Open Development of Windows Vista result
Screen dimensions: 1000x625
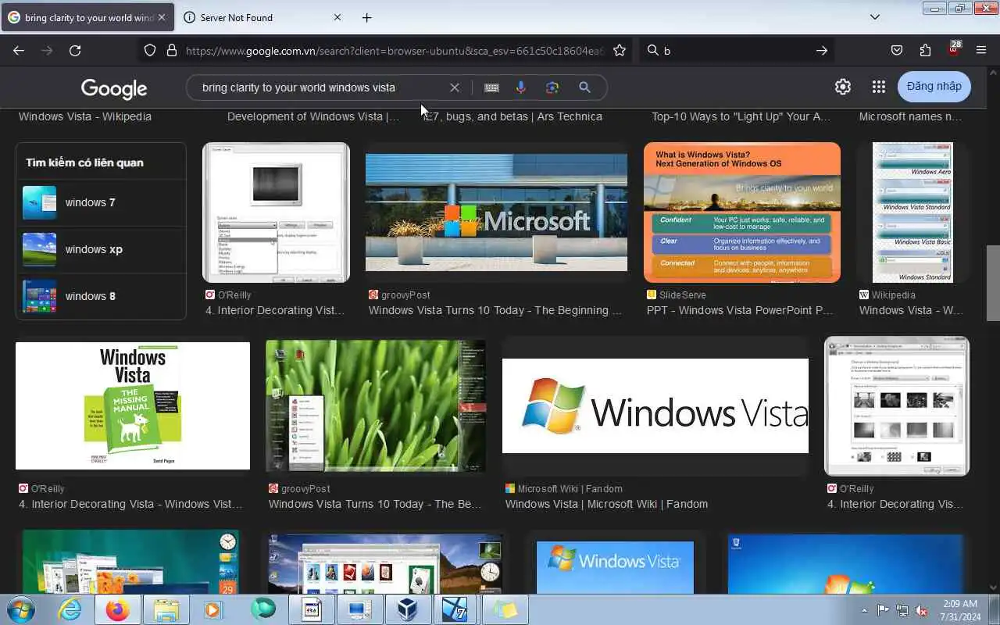(313, 116)
